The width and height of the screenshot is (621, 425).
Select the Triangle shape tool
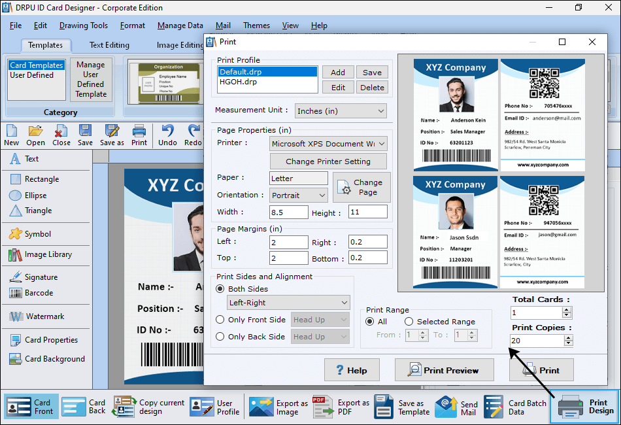coord(31,211)
